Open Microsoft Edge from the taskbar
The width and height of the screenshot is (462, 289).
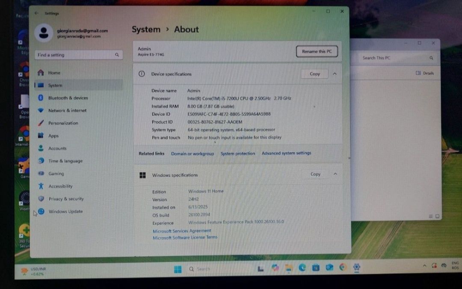click(302, 268)
